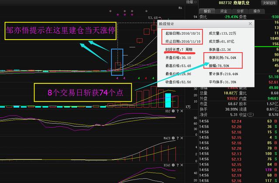Switch to the 资金 tab
The image size is (279, 183).
point(223,11)
